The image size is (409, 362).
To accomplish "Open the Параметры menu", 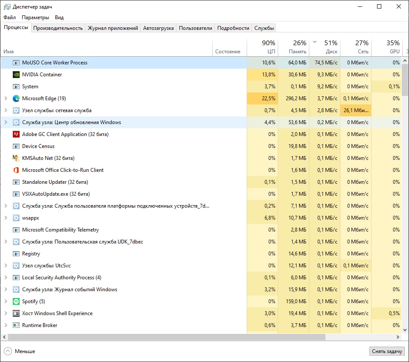I will point(35,17).
